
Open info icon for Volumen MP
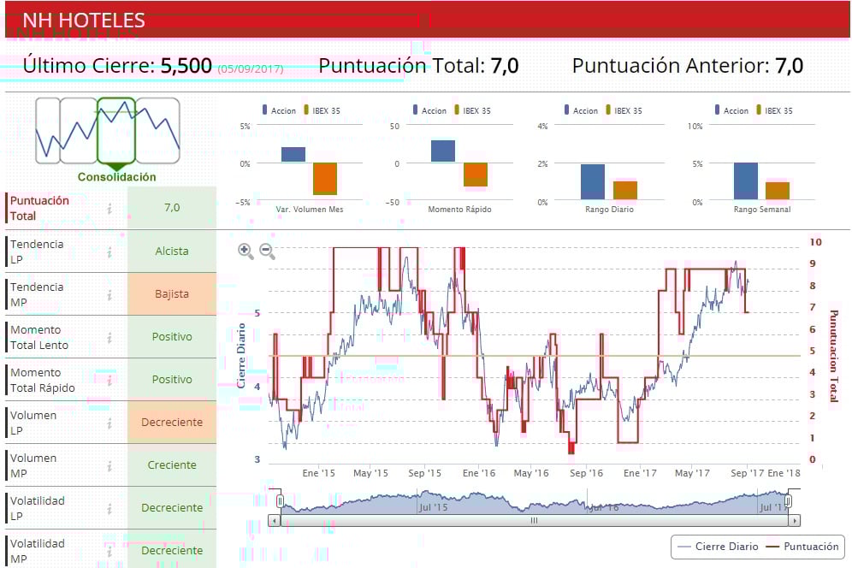pyautogui.click(x=109, y=466)
